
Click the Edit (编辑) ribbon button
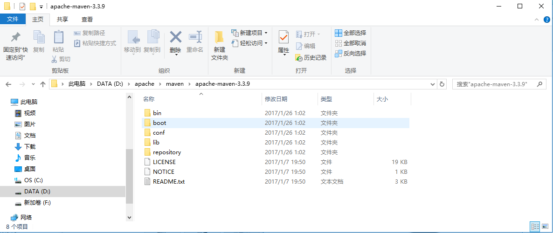pyautogui.click(x=305, y=46)
